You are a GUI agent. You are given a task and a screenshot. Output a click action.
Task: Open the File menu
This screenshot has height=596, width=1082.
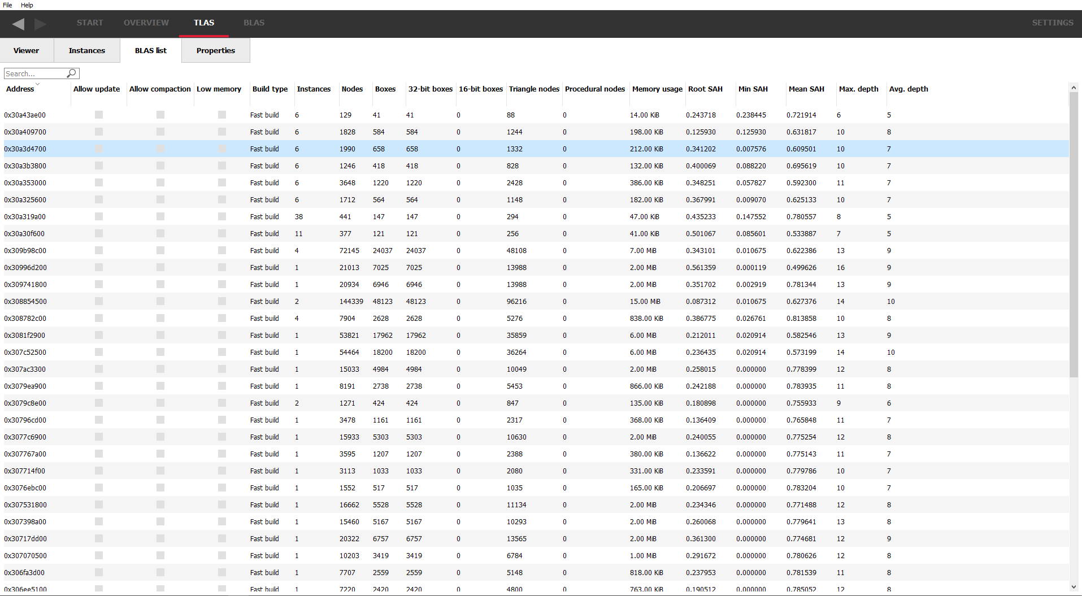7,5
